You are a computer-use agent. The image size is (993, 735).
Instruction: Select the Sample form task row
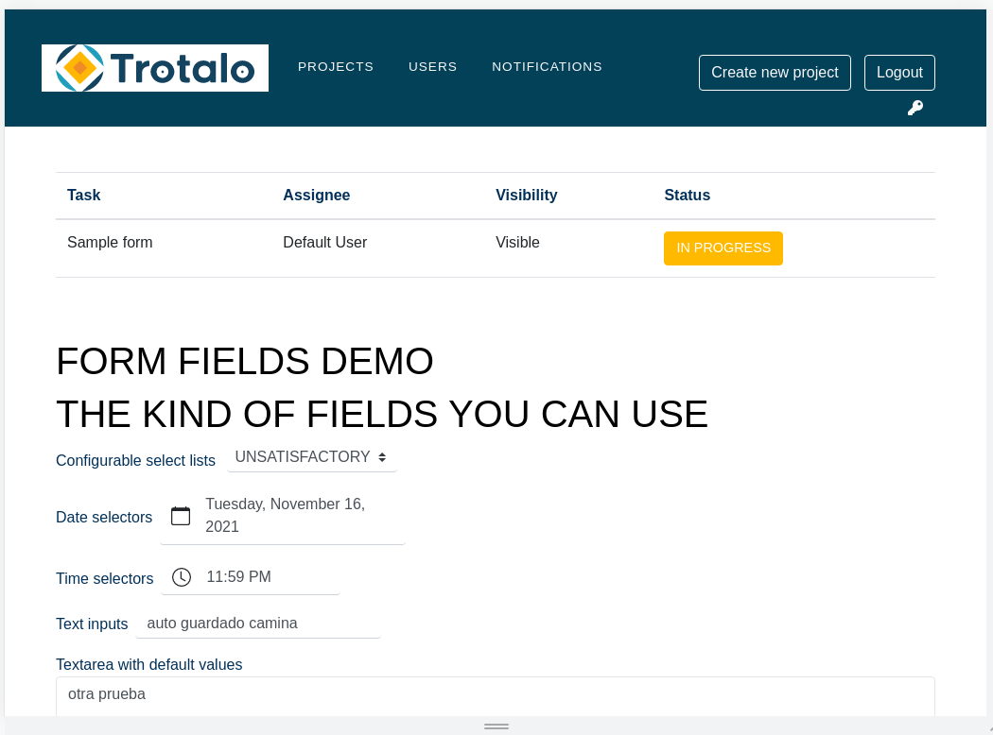496,248
